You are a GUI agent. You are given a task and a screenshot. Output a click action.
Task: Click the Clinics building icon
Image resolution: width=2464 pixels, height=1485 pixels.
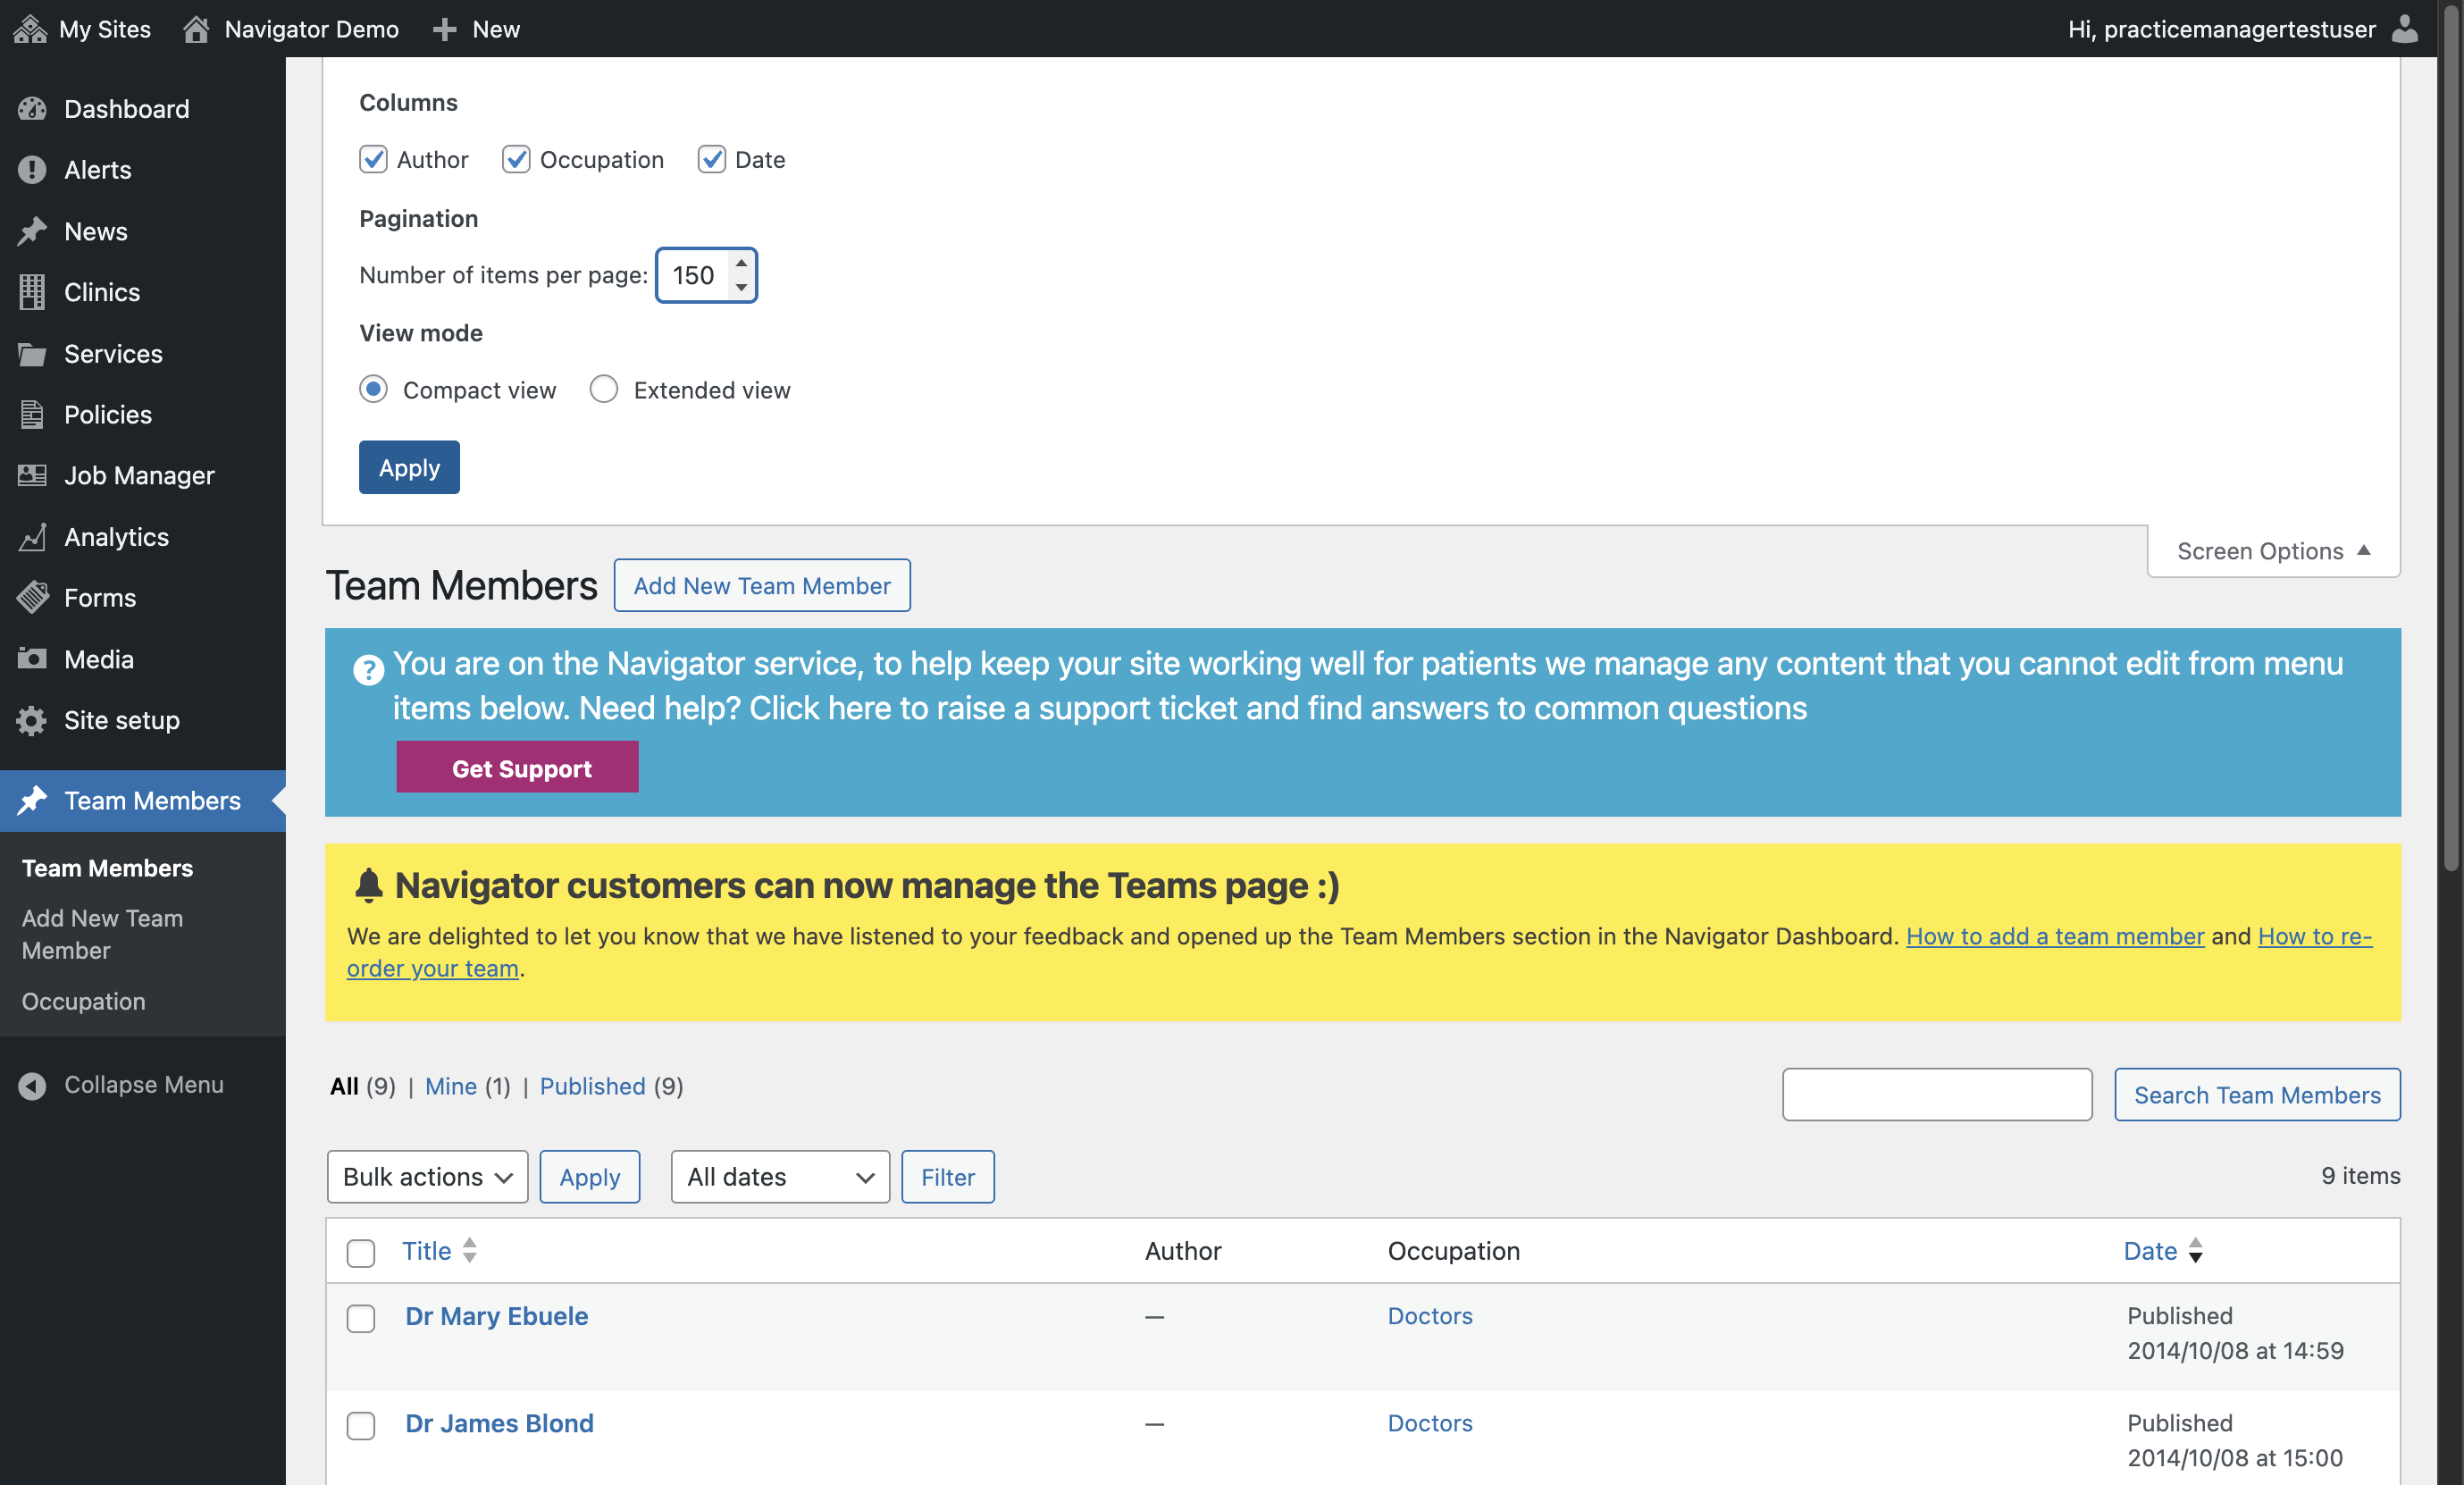32,292
